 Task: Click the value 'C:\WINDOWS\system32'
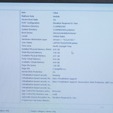pos(64,30)
